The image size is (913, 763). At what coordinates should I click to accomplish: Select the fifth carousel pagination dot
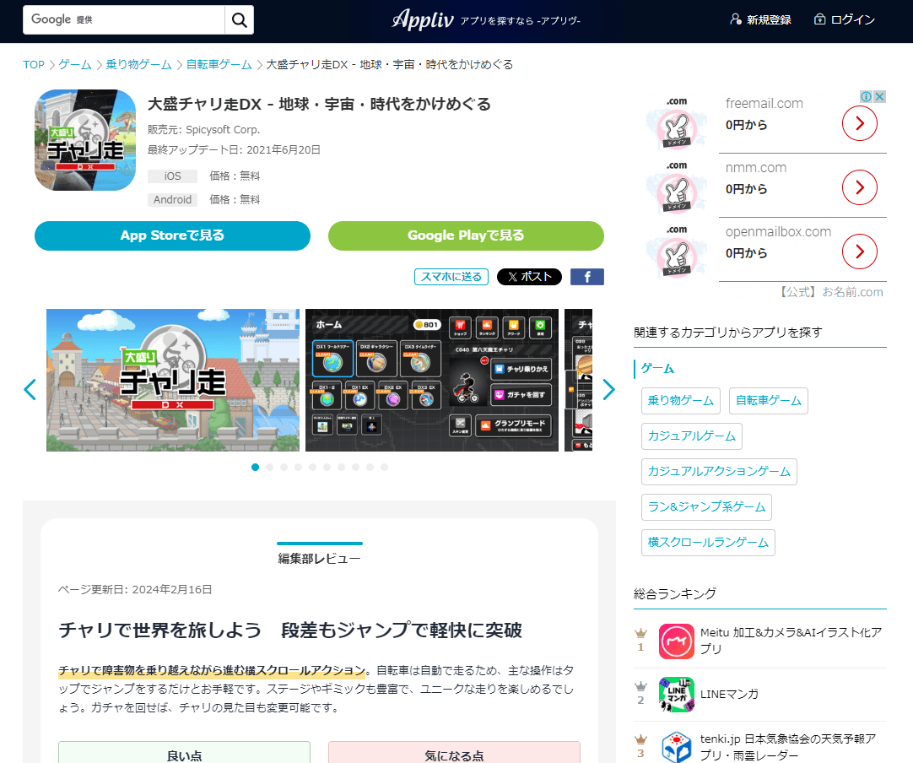point(313,467)
